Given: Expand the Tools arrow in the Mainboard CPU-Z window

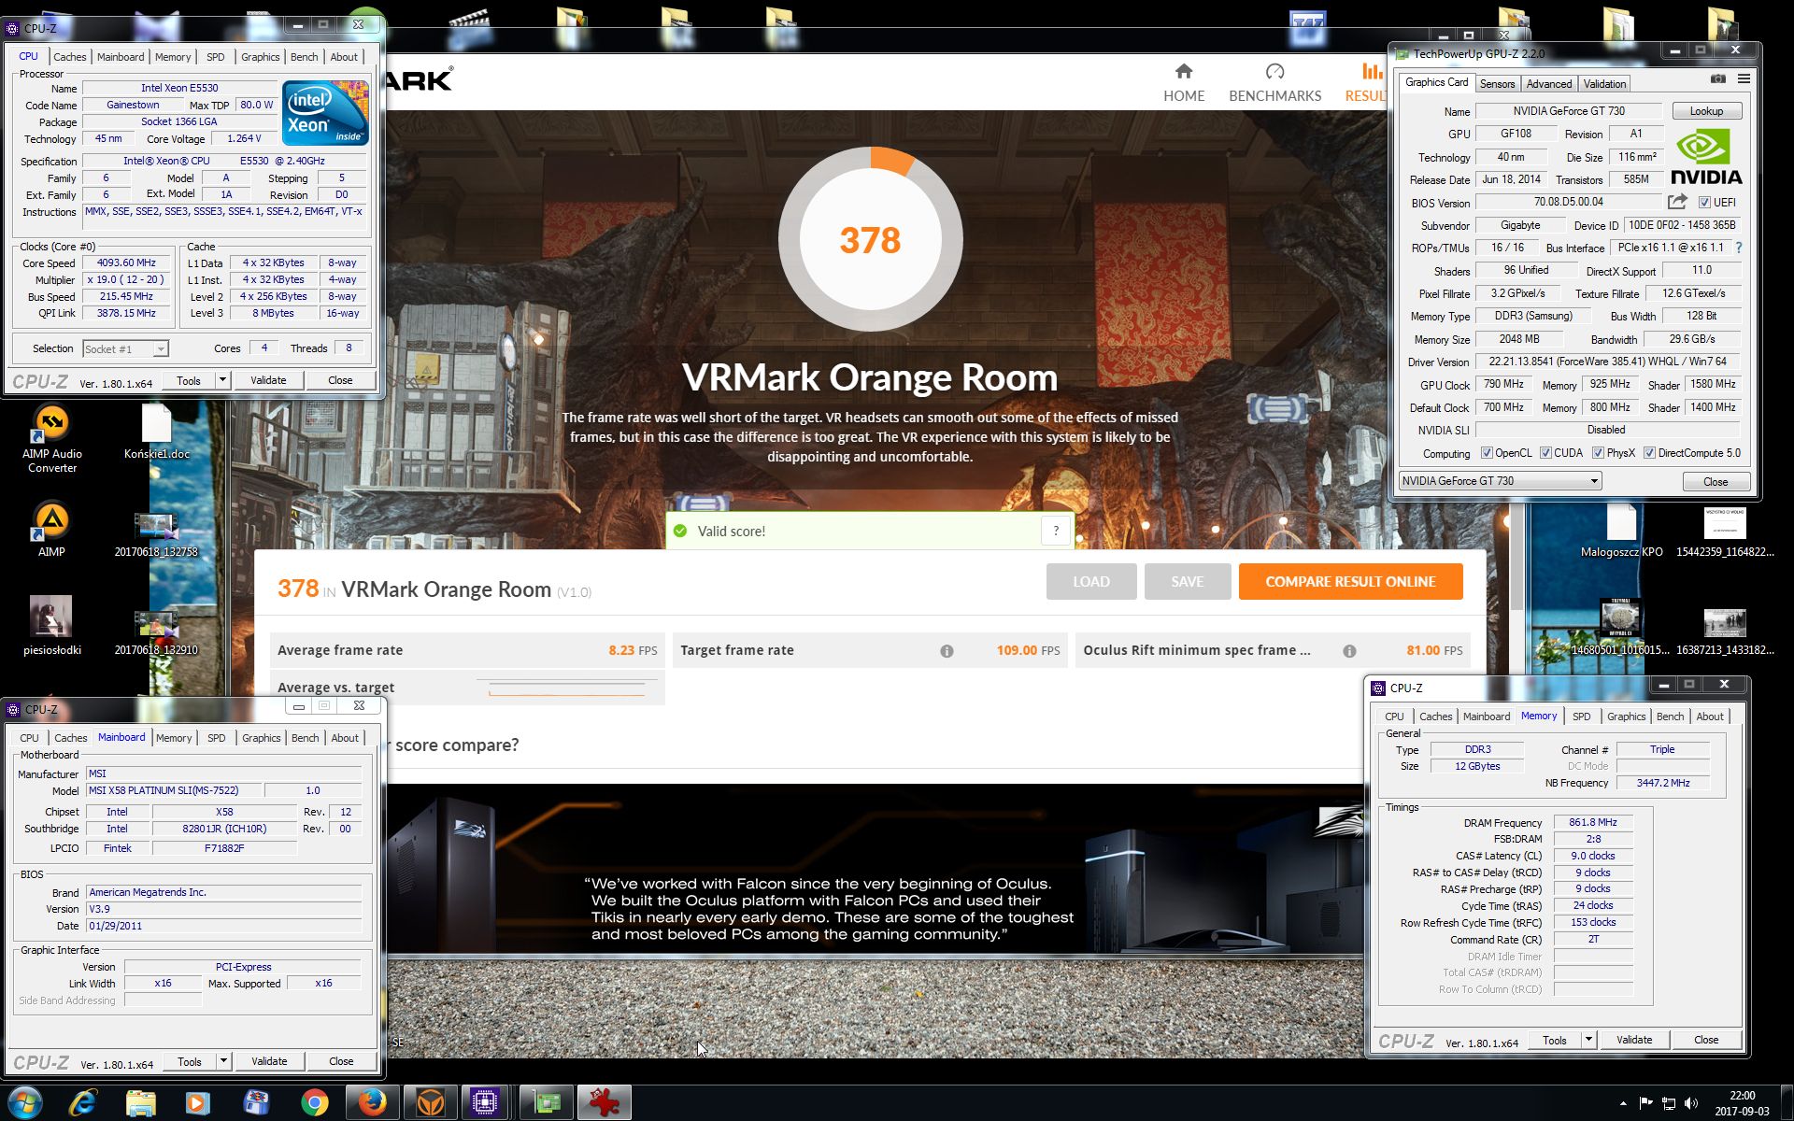Looking at the screenshot, I should tap(223, 1061).
